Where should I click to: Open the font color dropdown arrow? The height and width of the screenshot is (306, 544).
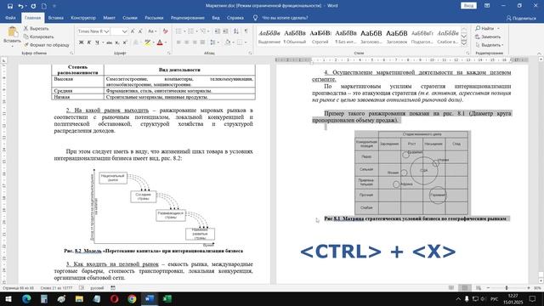coord(166,42)
